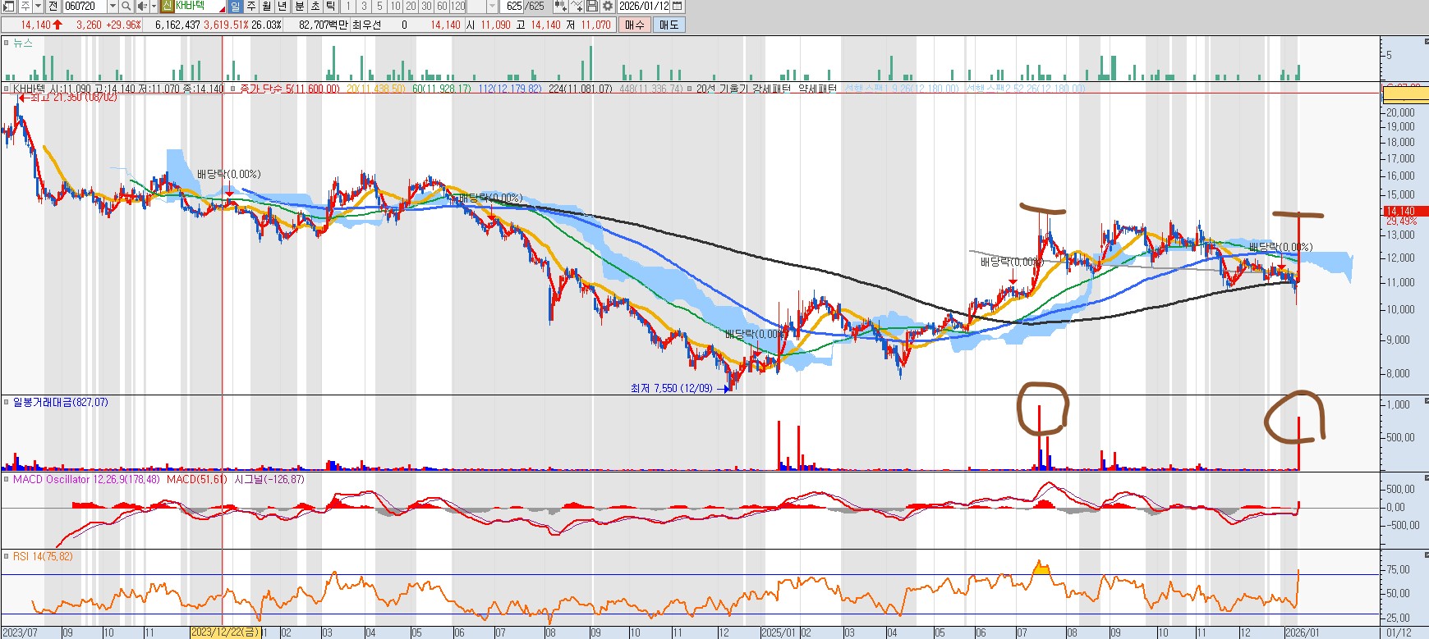Viewport: 1429px width, 639px height.
Task: Select the 60 interval button
Action: [x=442, y=6]
